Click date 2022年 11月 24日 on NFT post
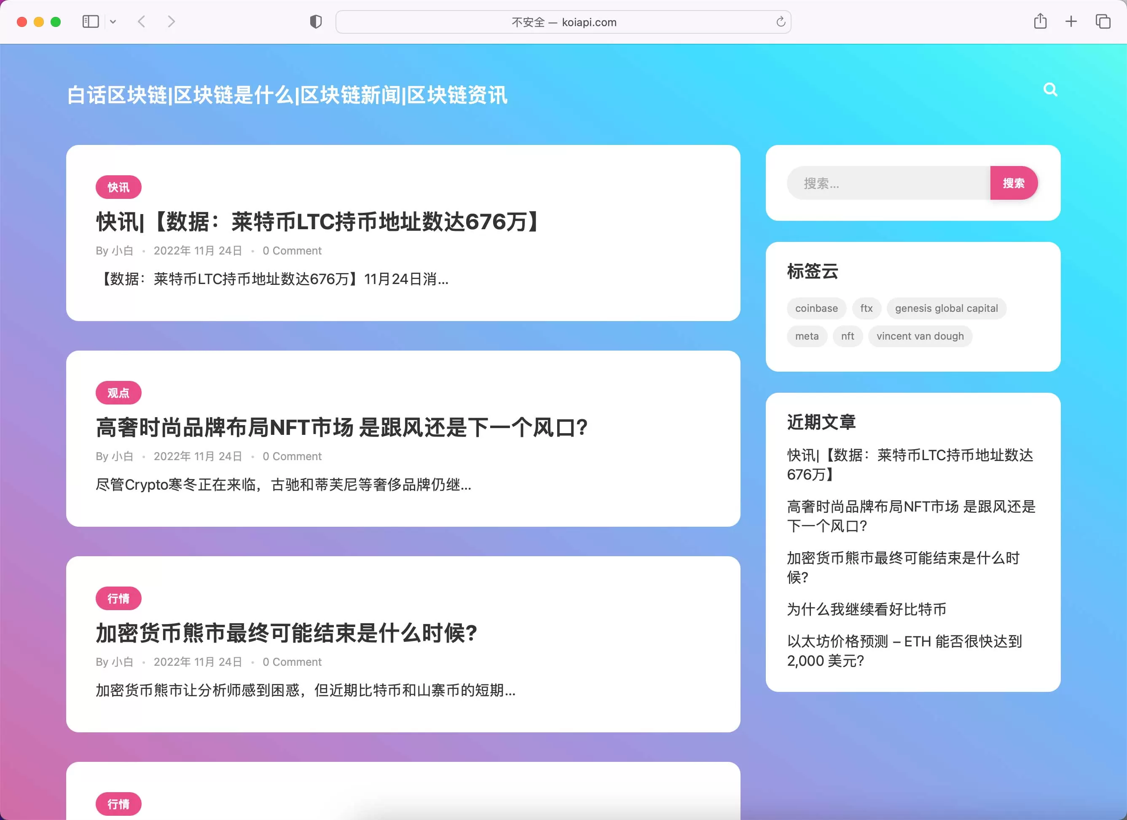1127x820 pixels. [x=198, y=456]
